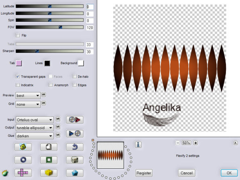
Task: Click the Register button
Action: (144, 173)
